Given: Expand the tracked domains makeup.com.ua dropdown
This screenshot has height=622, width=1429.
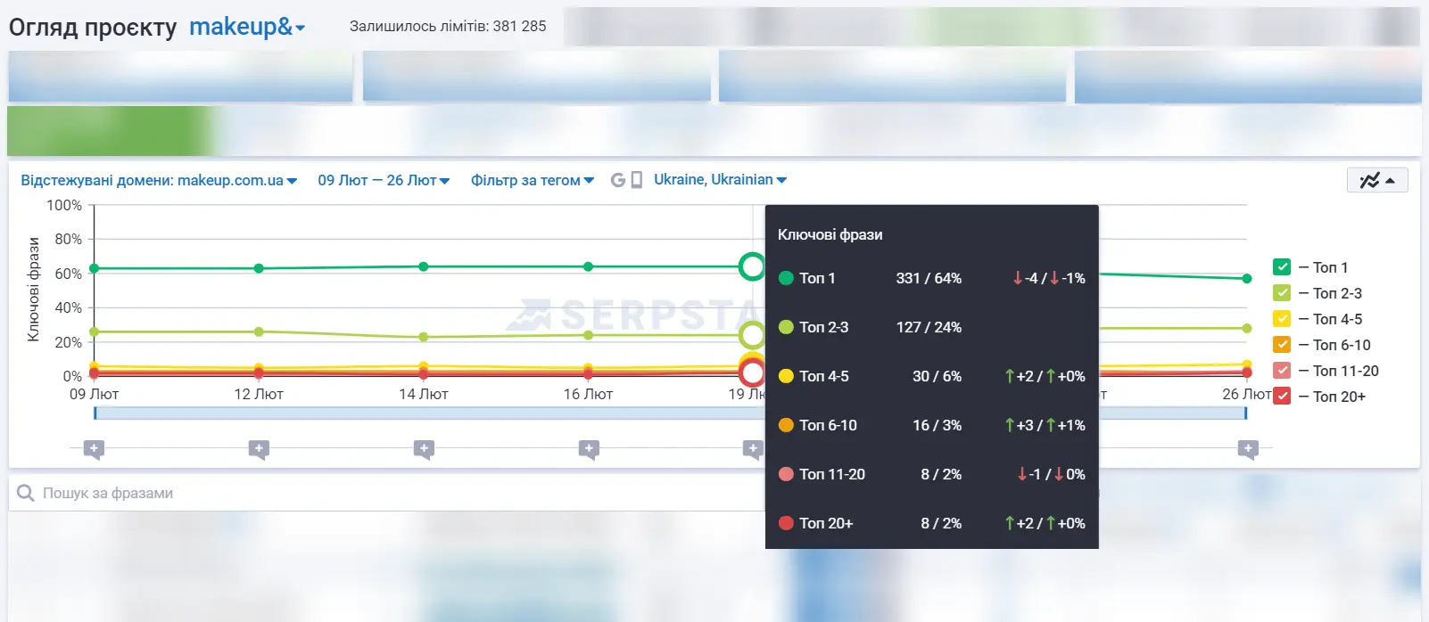Looking at the screenshot, I should [159, 180].
